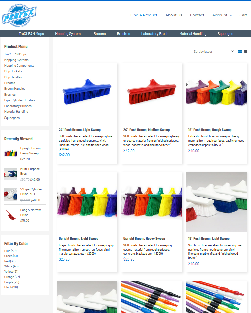Viewport: 251px width, 313px height.
Task: Switch to grid view icon
Action: click(x=240, y=52)
